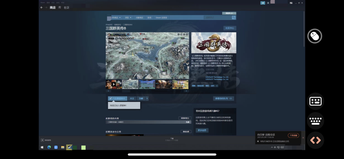
Task: Click the Steam icon in the taskbar
Action: [69, 147]
